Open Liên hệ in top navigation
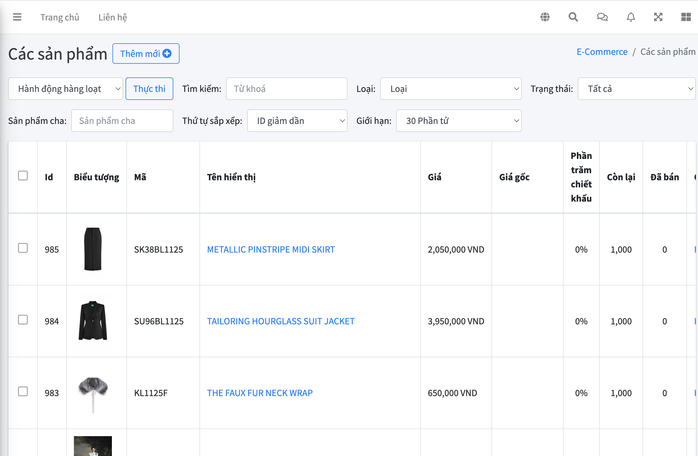The height and width of the screenshot is (456, 698). coord(112,17)
